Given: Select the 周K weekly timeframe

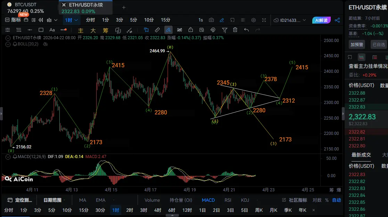Looking at the screenshot, I should pos(259,210).
